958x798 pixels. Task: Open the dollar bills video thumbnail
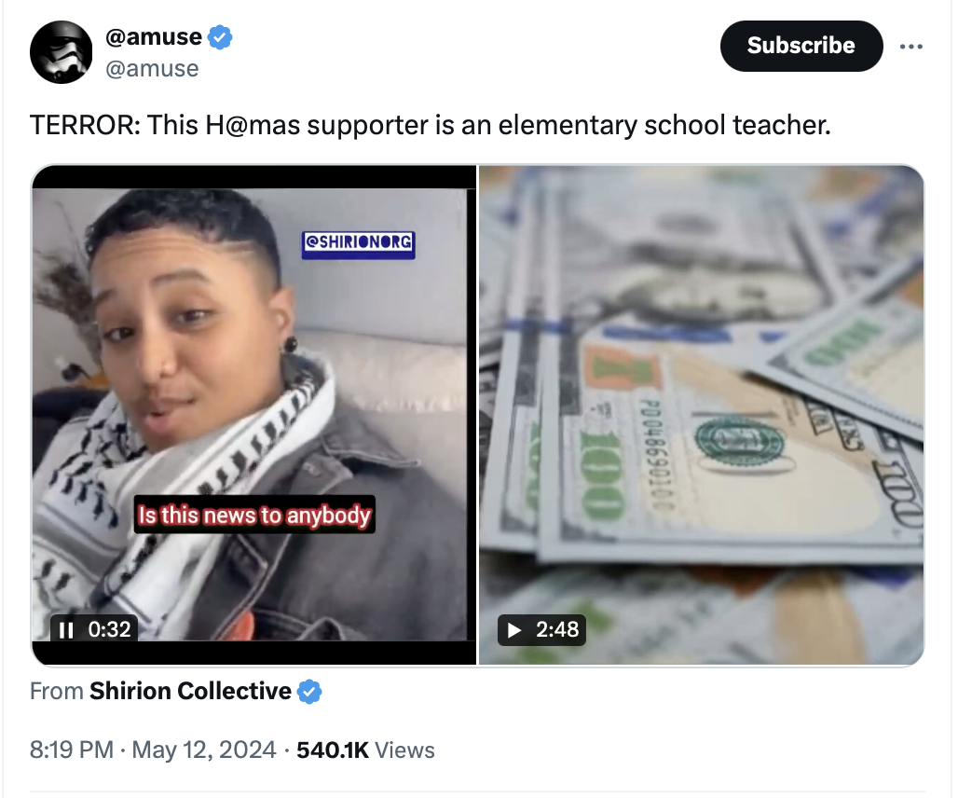702,415
